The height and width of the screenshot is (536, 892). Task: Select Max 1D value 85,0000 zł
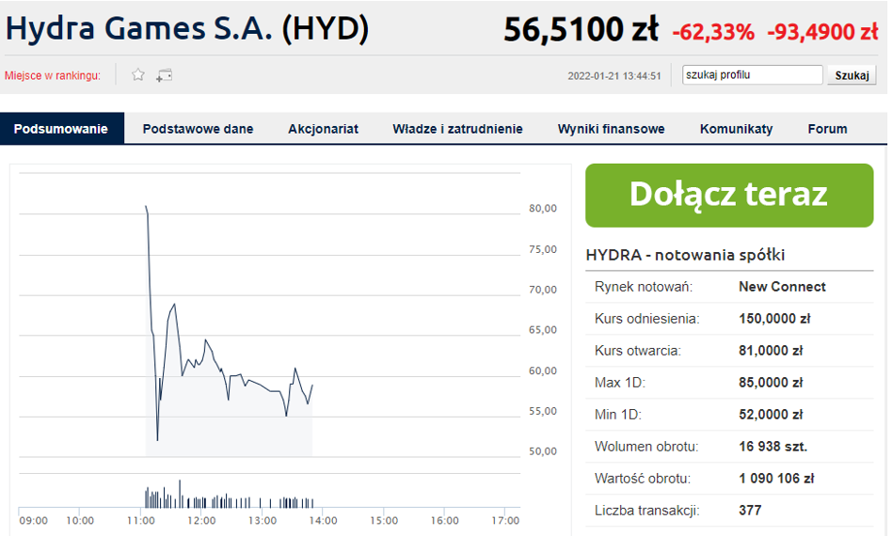(771, 383)
